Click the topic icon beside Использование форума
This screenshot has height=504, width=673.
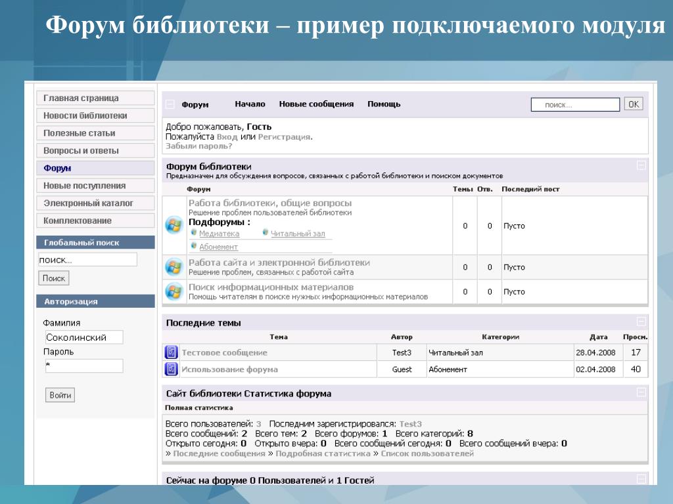click(172, 369)
